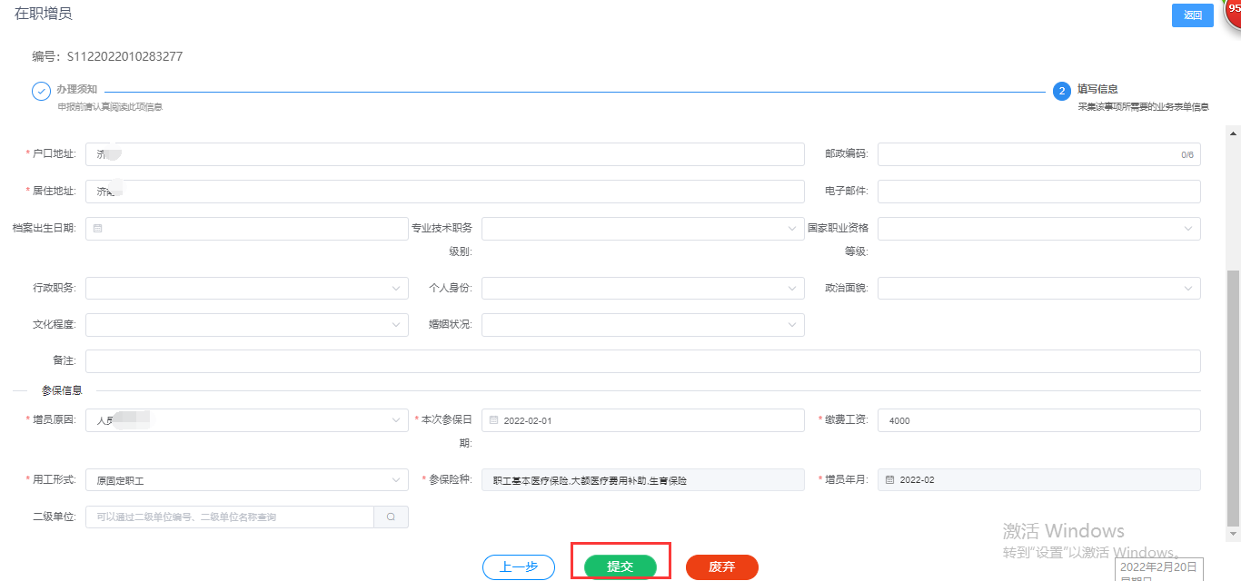
Task: Click the 上一步 button
Action: point(519,566)
